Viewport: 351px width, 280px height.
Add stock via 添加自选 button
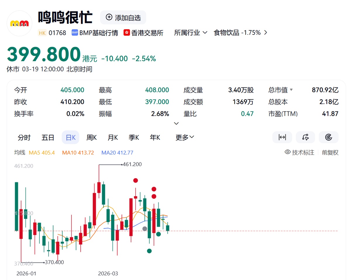pyautogui.click(x=123, y=18)
